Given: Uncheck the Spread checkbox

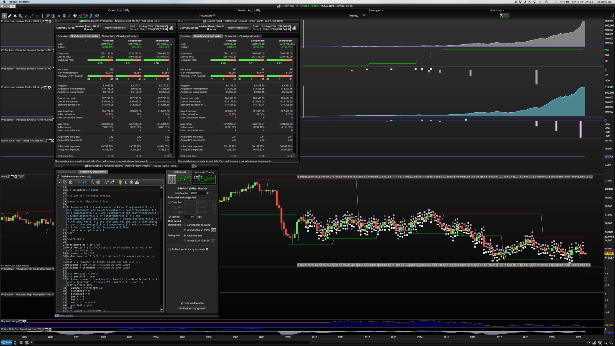Looking at the screenshot, I should click(170, 217).
